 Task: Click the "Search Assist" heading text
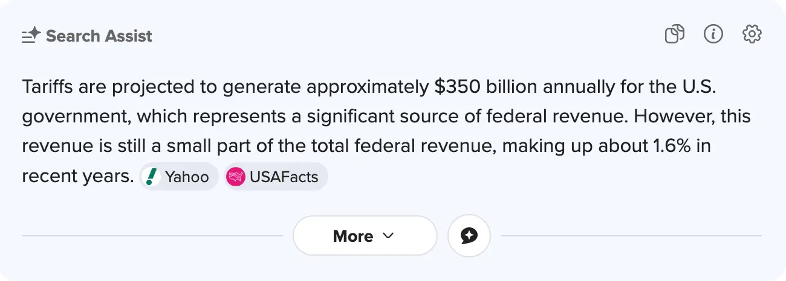(x=99, y=36)
